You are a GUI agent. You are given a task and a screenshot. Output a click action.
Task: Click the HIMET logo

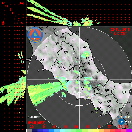point(125,122)
